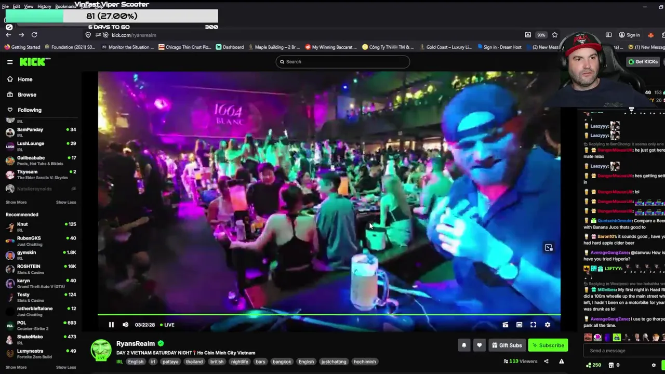Click the green Subscribe button
The height and width of the screenshot is (374, 665).
click(548, 345)
